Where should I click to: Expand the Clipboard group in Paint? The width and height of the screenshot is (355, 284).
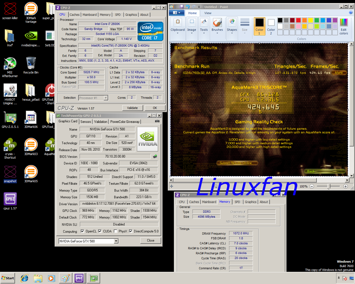[x=177, y=26]
